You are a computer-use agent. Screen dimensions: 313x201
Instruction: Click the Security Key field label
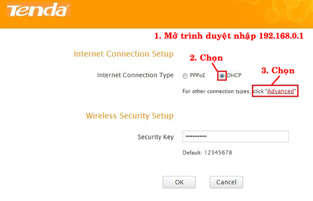click(156, 137)
